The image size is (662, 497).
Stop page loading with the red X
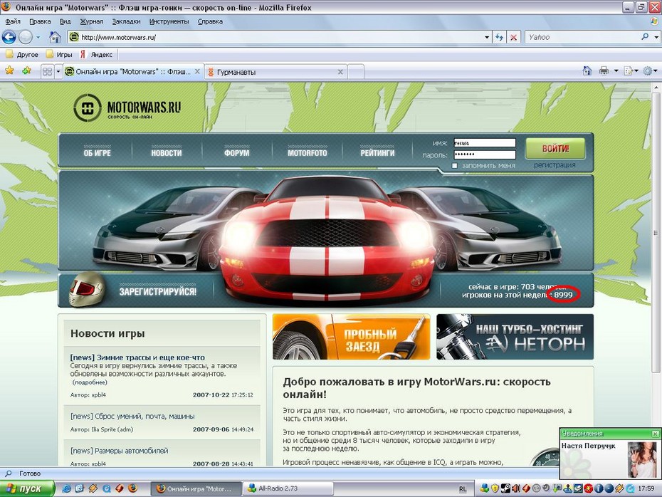click(x=513, y=38)
